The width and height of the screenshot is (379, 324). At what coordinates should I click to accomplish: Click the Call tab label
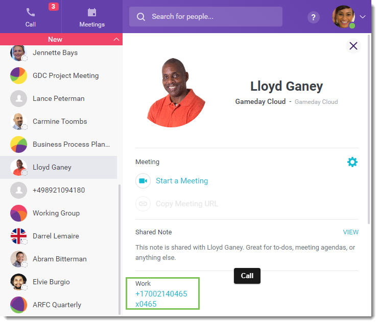tap(31, 24)
